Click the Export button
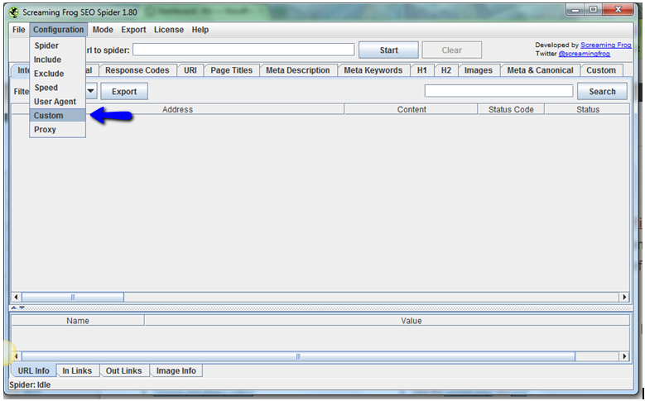Screen dimensions: 645x401 point(124,92)
